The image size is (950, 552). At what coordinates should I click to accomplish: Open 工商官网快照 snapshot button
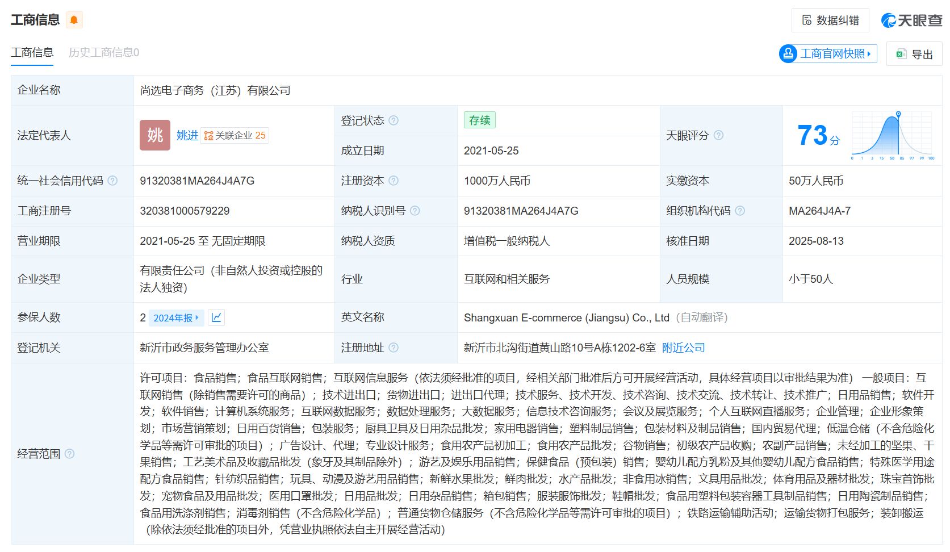tap(828, 54)
